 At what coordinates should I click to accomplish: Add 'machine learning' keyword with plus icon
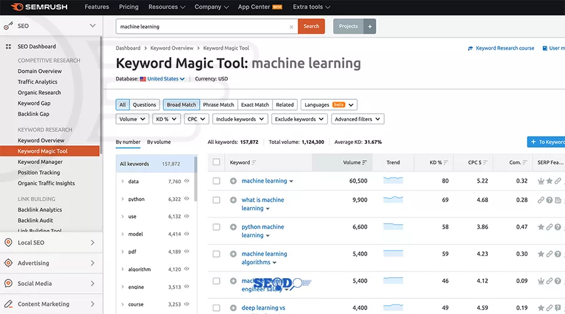pyautogui.click(x=234, y=181)
